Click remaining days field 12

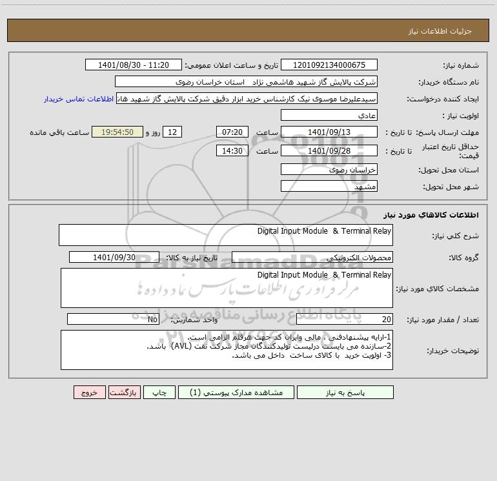172,132
